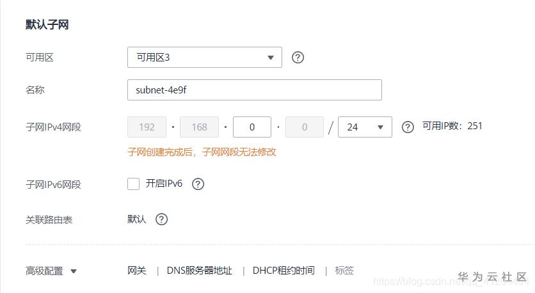The width and height of the screenshot is (535, 293).
Task: Click the disabled 192 octet field
Action: [147, 127]
